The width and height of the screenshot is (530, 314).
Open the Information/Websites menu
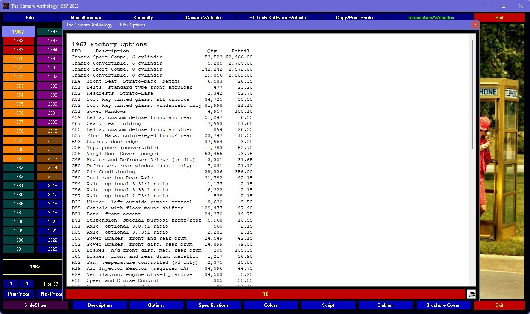pyautogui.click(x=431, y=18)
